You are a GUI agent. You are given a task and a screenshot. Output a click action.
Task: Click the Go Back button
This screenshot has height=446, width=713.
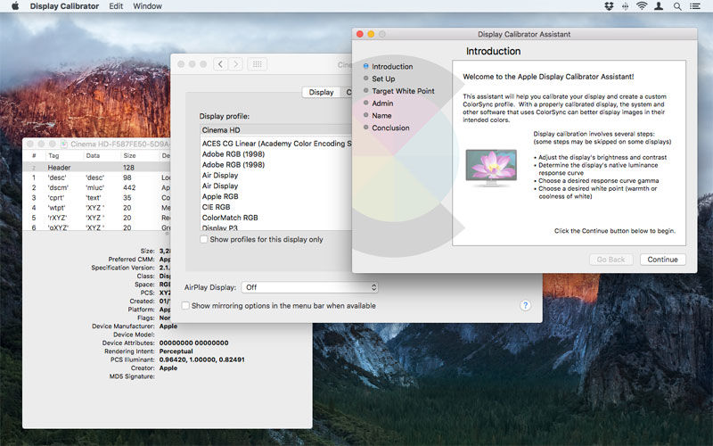click(611, 260)
